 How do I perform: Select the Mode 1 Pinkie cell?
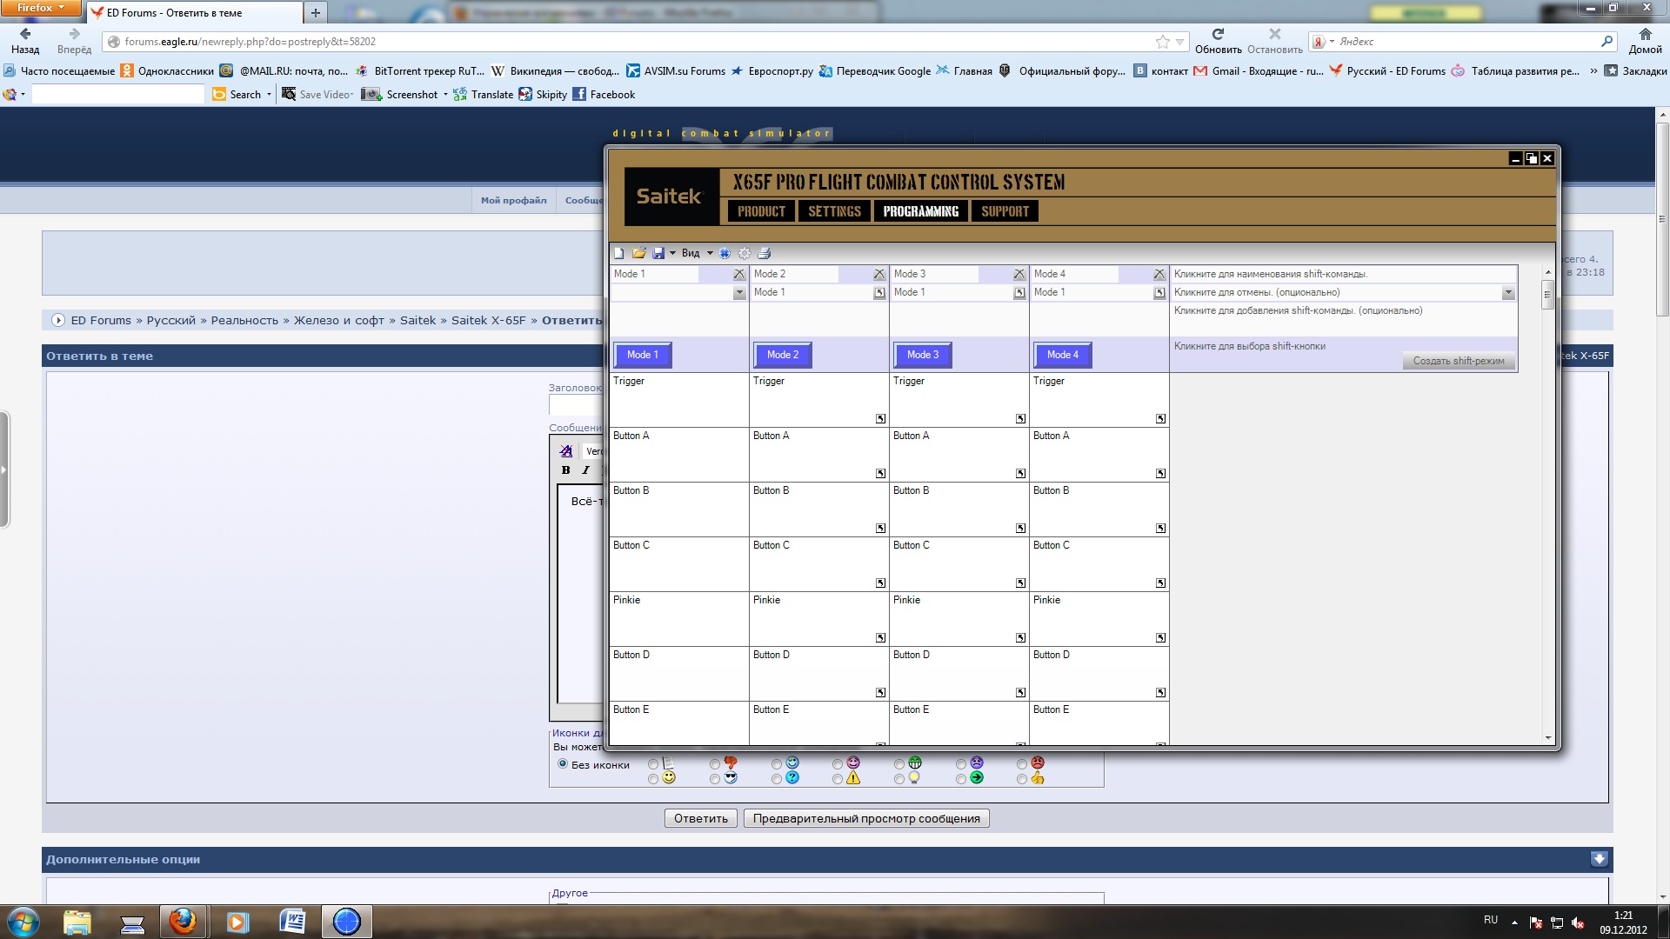679,619
